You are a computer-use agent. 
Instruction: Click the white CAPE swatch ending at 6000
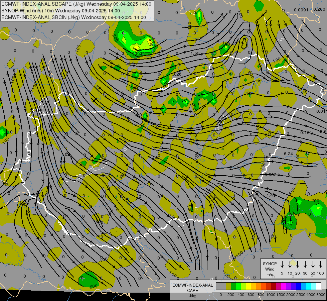coord(319,286)
